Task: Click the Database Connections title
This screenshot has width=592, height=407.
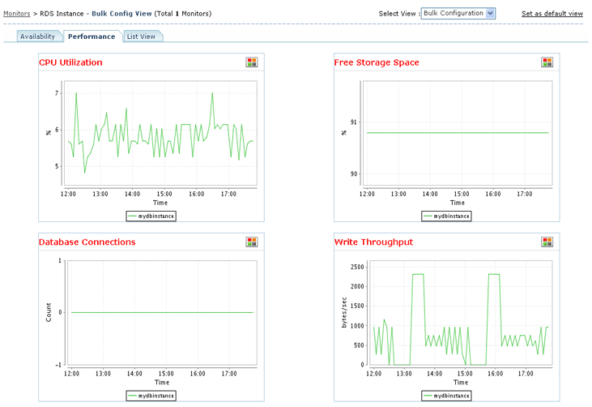Action: point(87,242)
